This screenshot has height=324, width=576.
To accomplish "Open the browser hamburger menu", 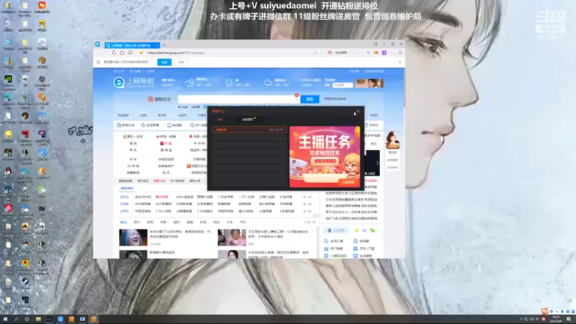I will point(400,53).
